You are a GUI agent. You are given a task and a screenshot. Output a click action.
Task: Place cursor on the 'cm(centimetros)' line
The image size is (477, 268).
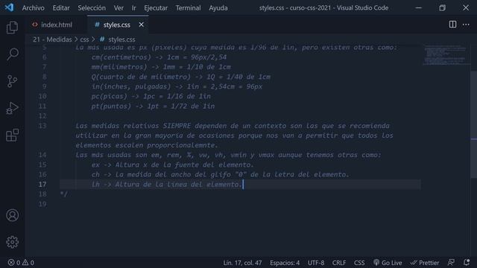(x=159, y=57)
